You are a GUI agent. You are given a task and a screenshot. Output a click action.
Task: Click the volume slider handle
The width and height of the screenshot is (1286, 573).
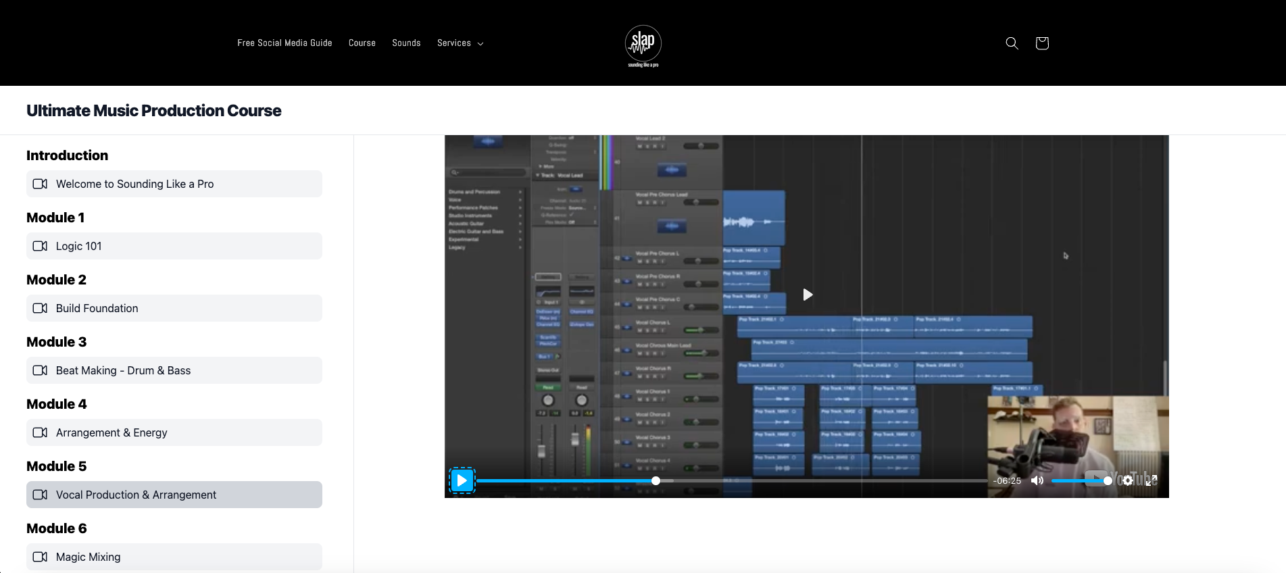(1108, 481)
